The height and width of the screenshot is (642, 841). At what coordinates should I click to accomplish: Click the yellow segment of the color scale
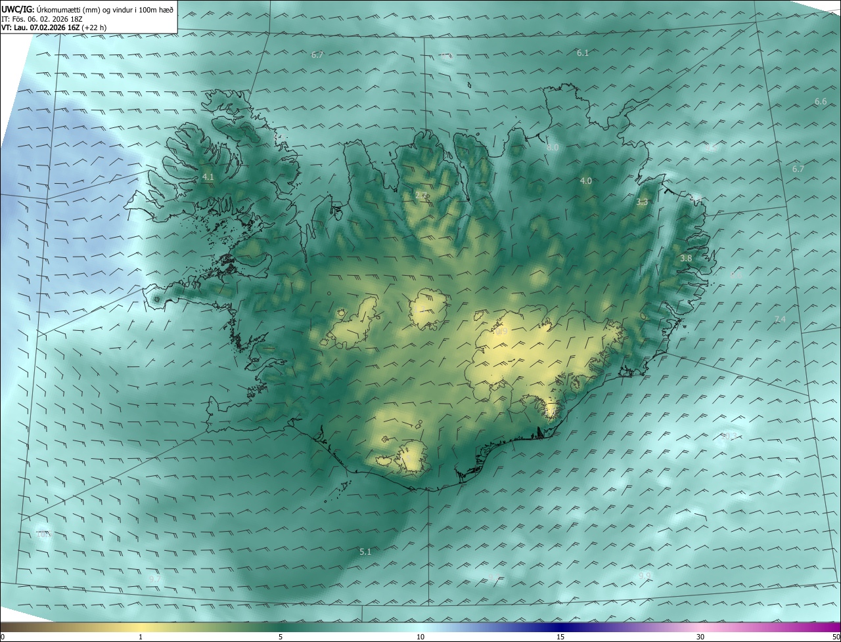pos(141,627)
